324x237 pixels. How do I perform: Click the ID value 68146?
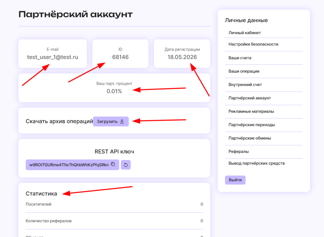point(120,57)
